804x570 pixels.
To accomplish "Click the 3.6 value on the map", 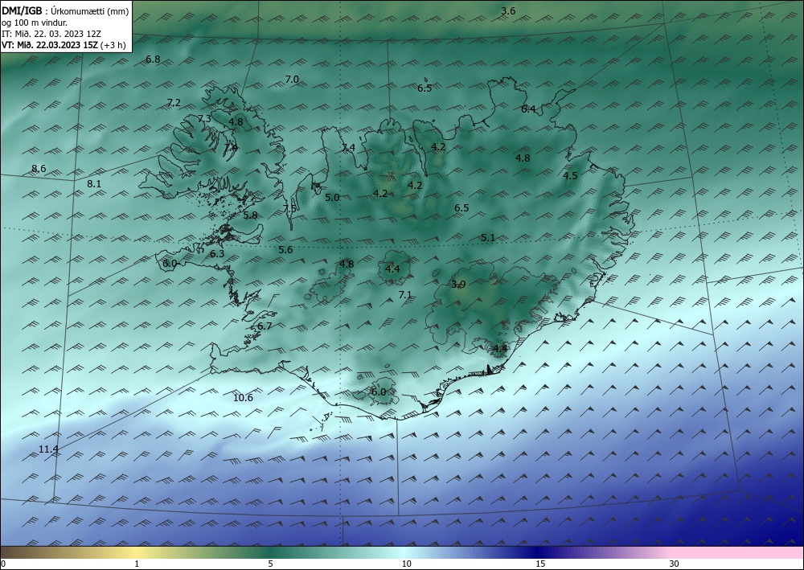I will (x=508, y=10).
